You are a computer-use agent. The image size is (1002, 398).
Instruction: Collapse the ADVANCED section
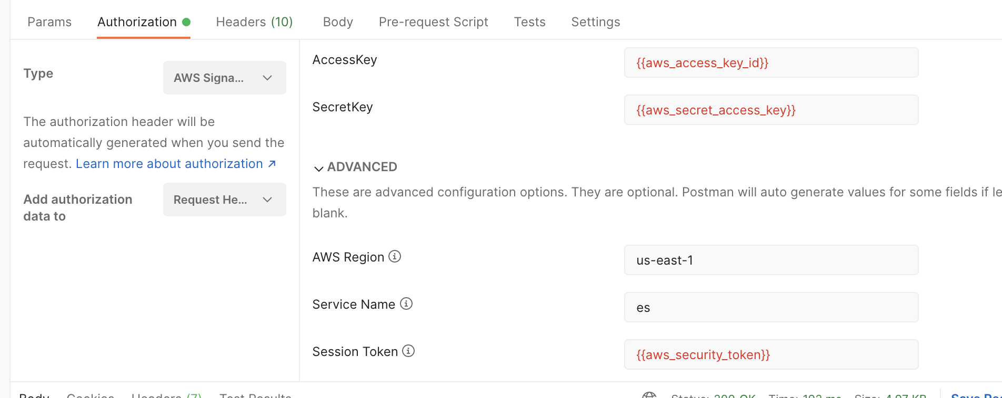355,167
